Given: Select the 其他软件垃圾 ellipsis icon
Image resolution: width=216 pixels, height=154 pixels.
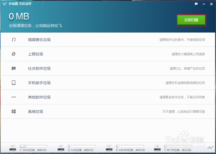Looking at the screenshot, I should coord(14,97).
